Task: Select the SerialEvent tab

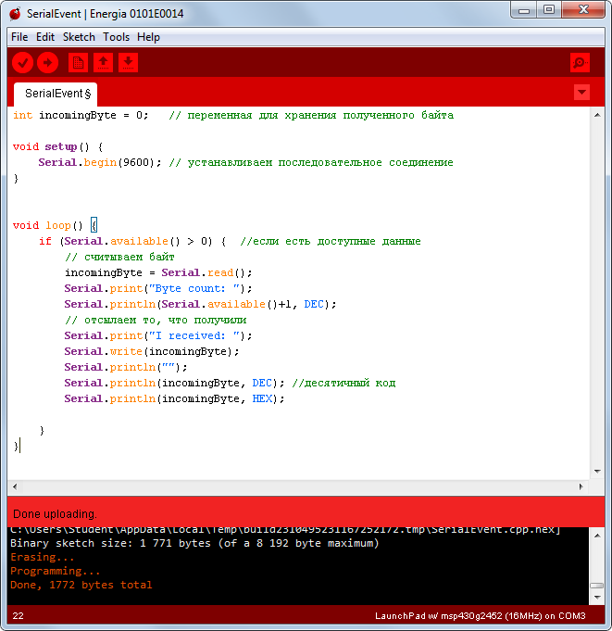Action: [56, 95]
